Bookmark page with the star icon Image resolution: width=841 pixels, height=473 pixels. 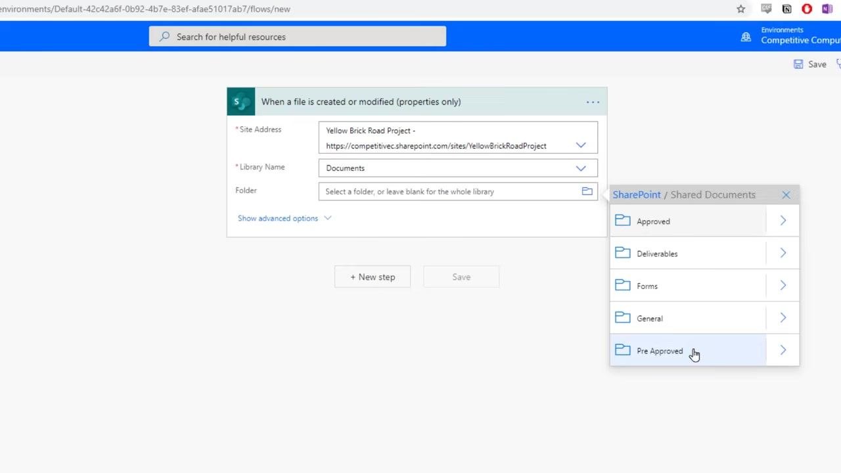(740, 9)
